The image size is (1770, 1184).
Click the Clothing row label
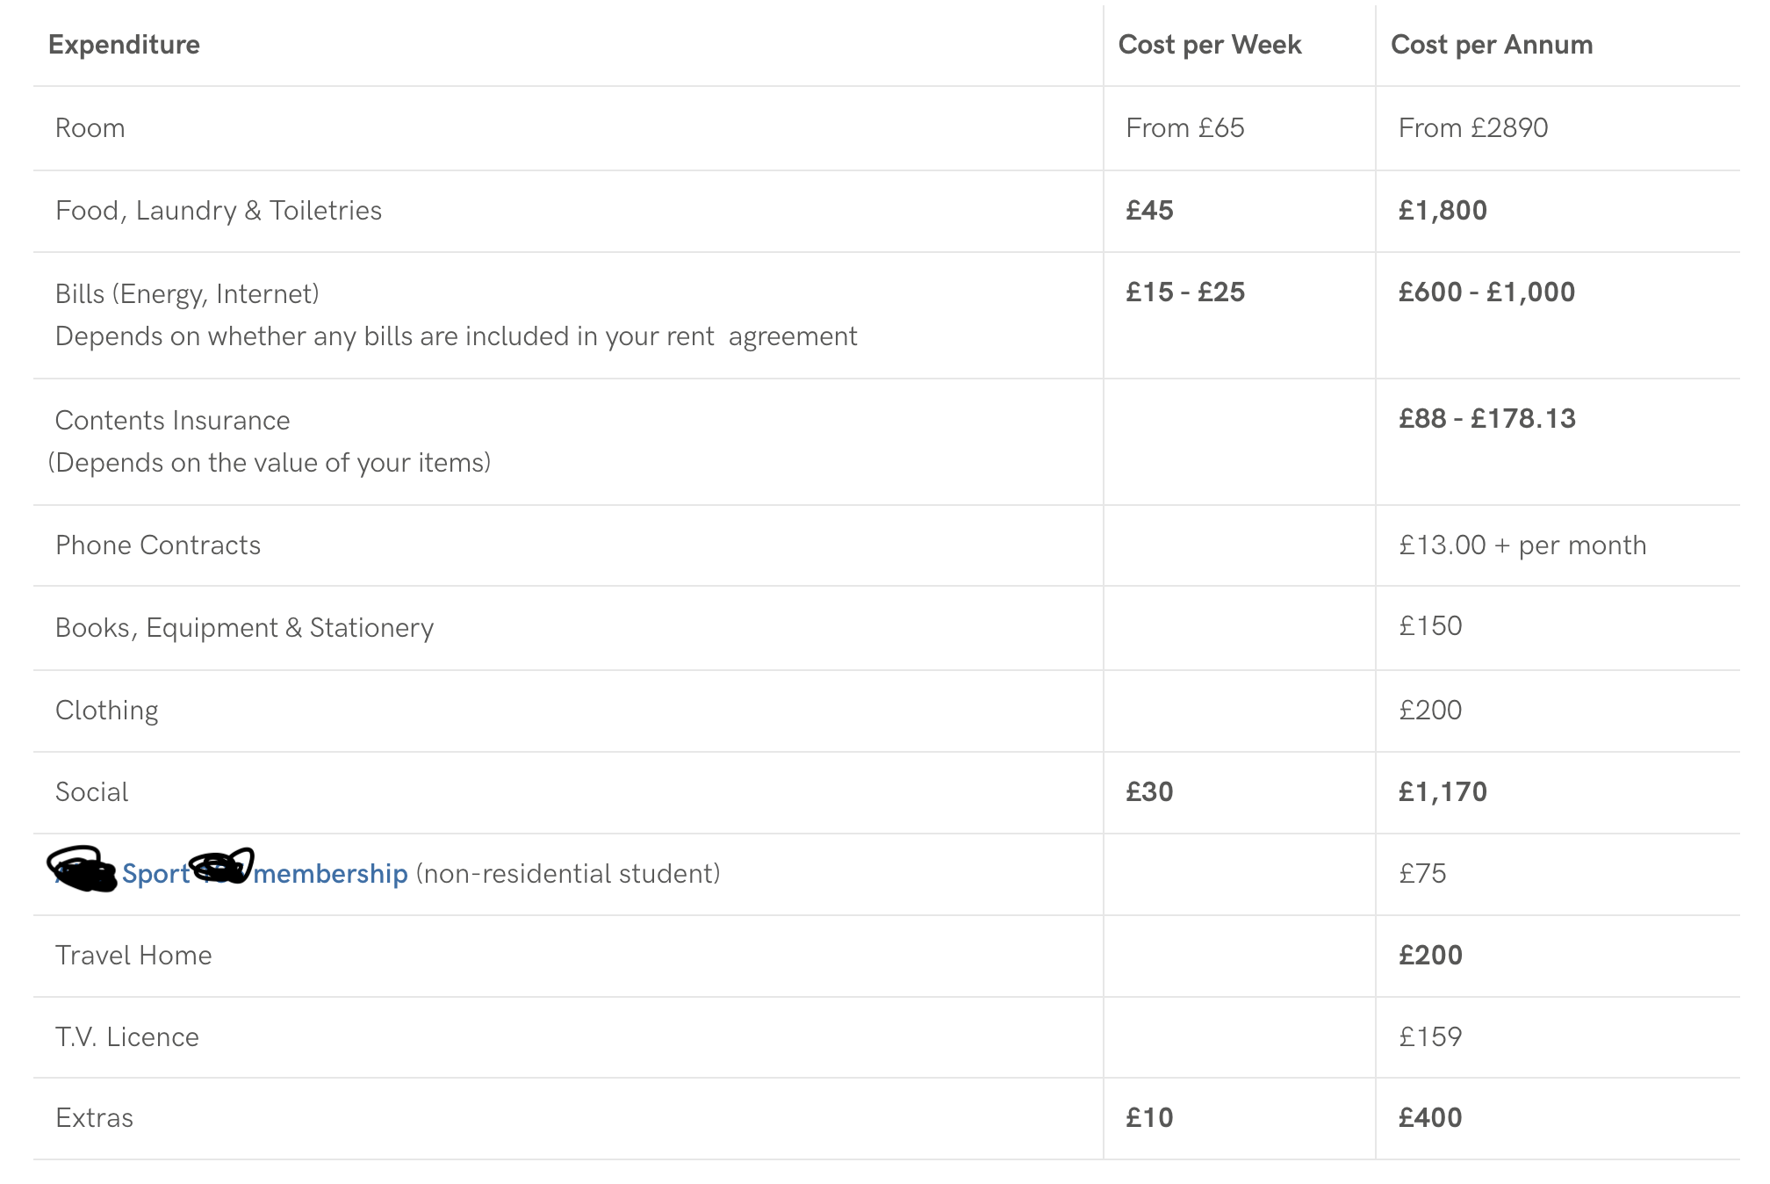coord(107,711)
